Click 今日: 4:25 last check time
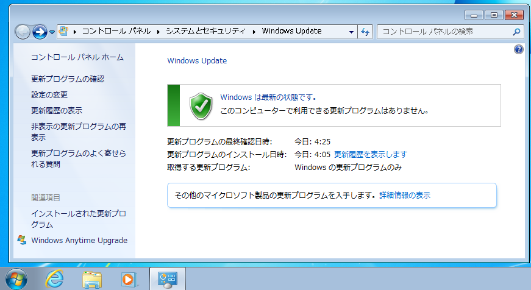Viewport: 531px width, 290px height. click(312, 141)
